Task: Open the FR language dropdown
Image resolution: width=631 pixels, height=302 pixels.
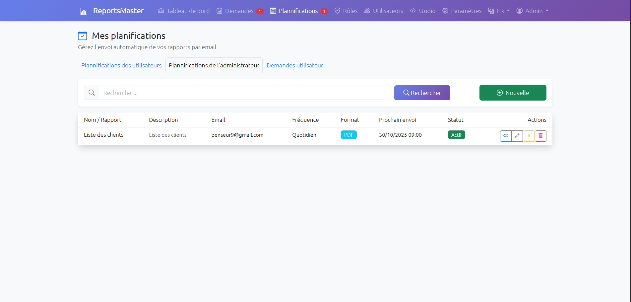Action: [499, 11]
